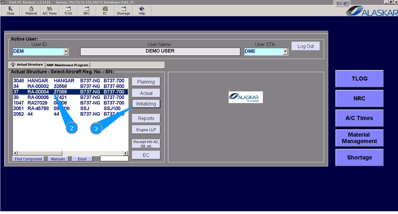The height and width of the screenshot is (214, 398).
Task: Open the NRC toolbar icon
Action: pyautogui.click(x=87, y=10)
